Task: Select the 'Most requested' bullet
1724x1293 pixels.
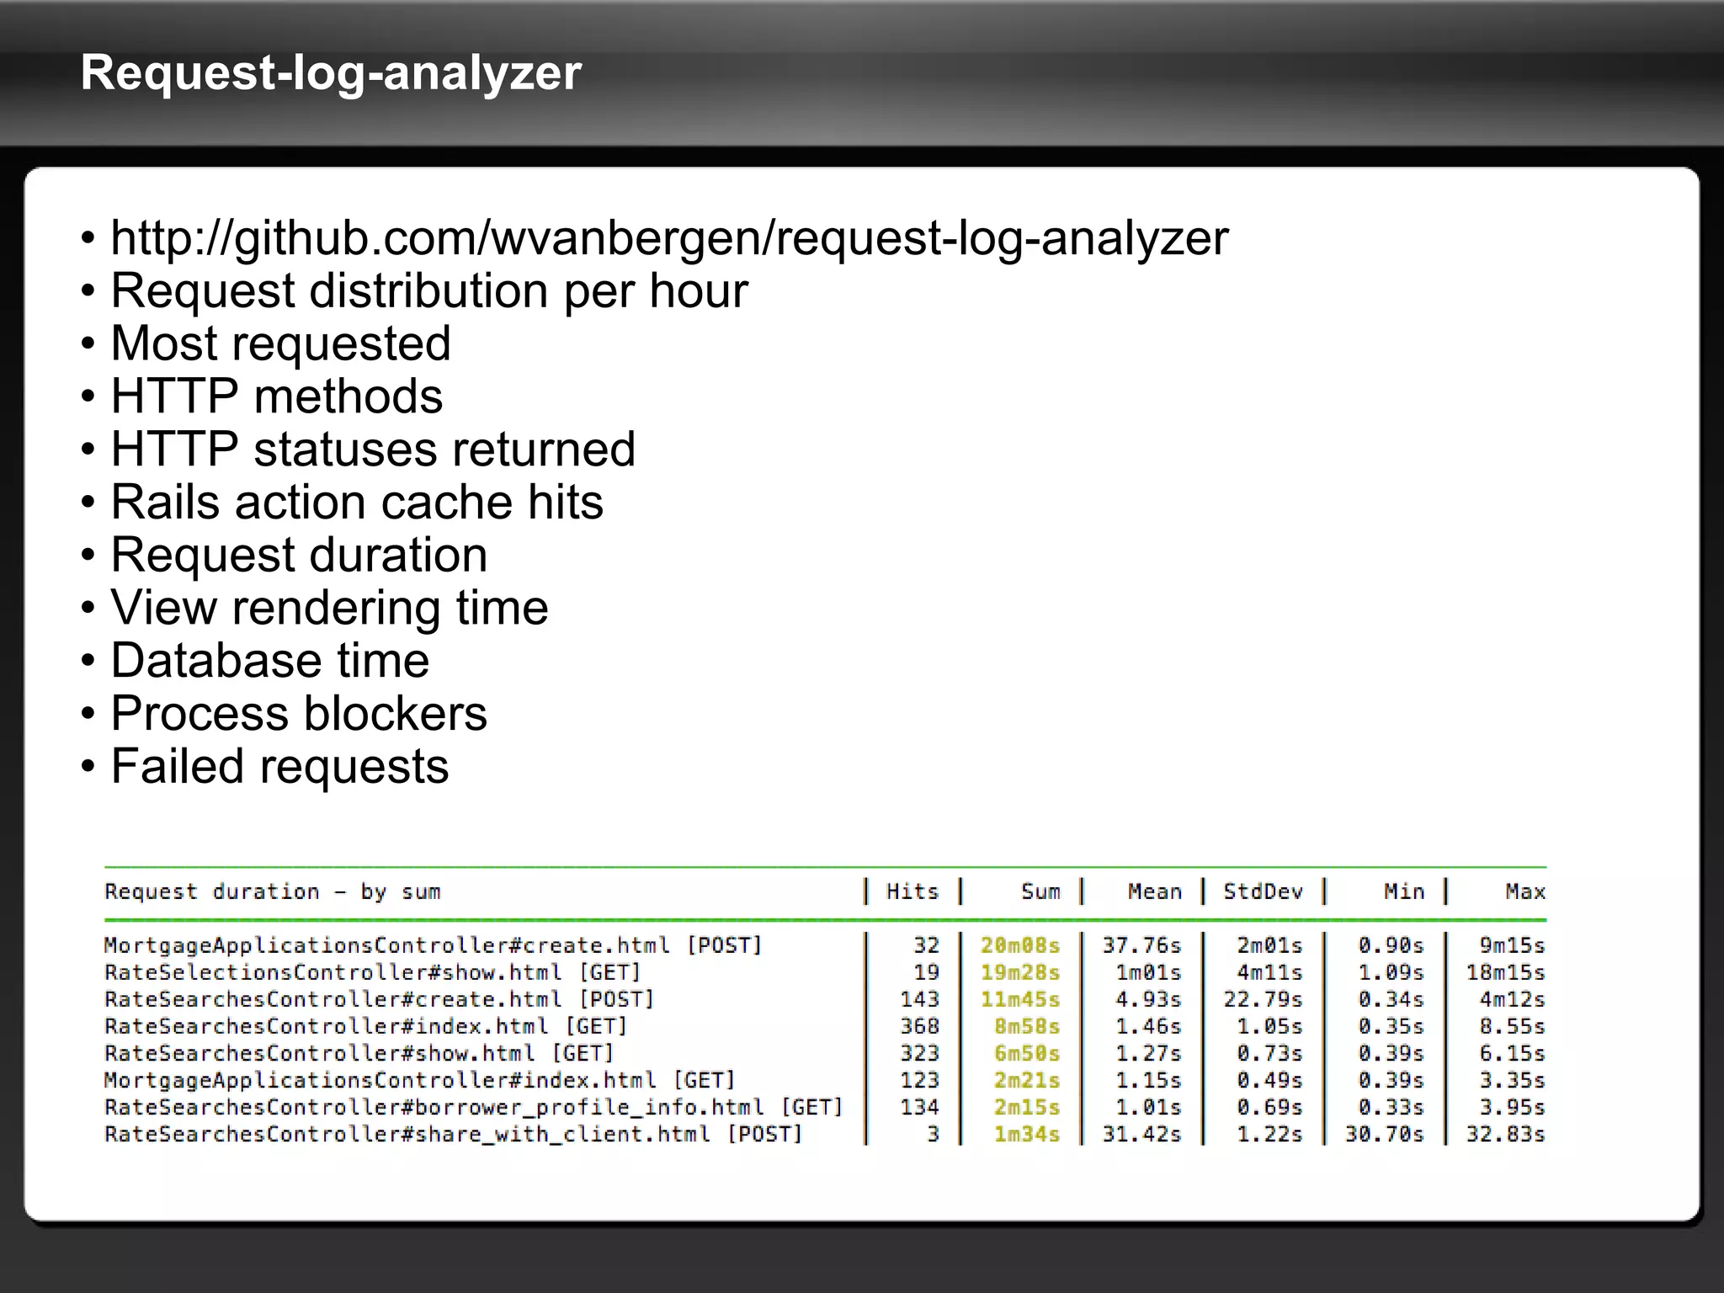Action: click(x=281, y=343)
